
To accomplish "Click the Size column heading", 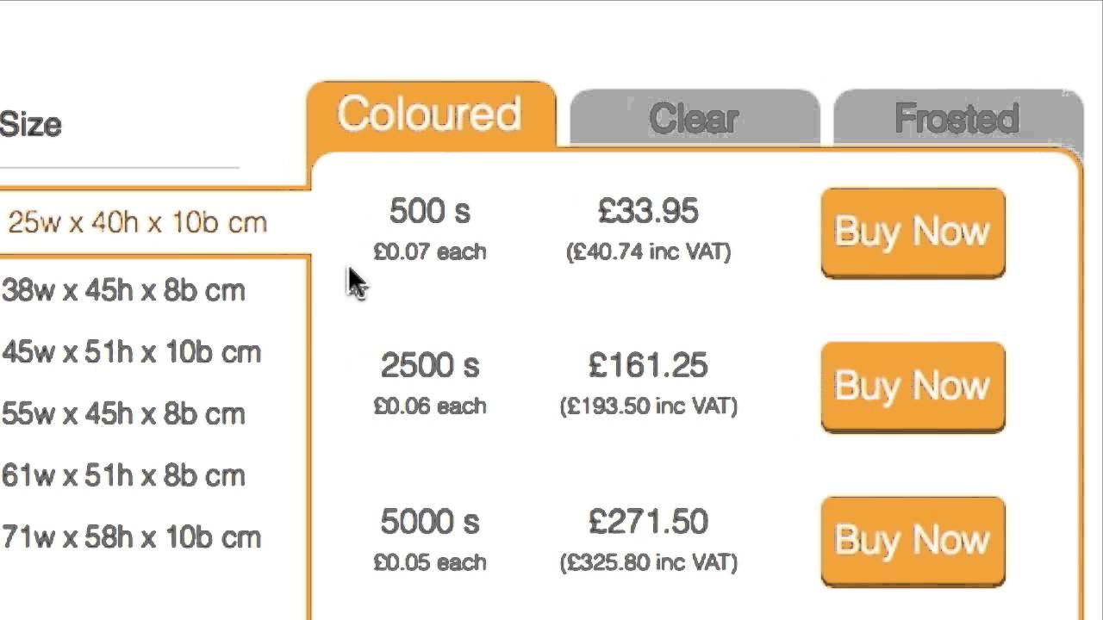I will (31, 125).
